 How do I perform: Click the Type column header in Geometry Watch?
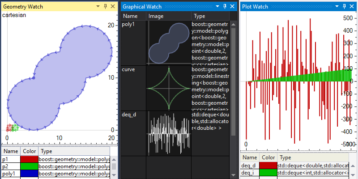(74, 151)
